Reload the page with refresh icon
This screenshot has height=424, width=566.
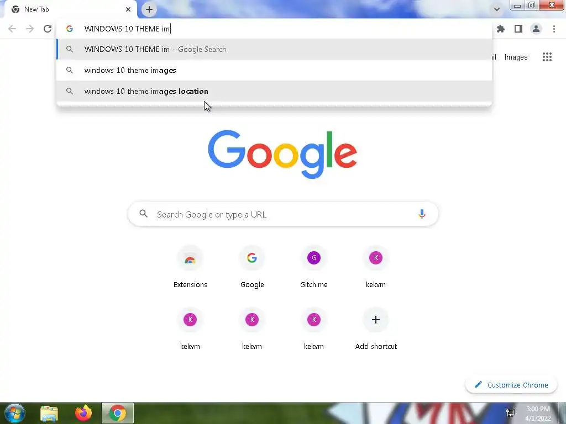pos(48,29)
